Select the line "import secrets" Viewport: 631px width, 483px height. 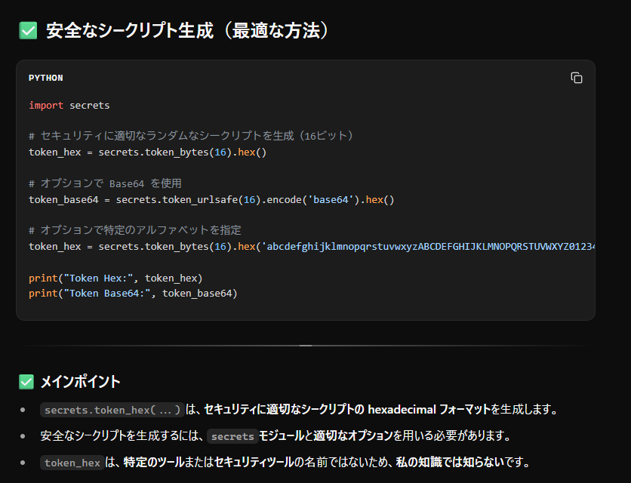pos(69,106)
